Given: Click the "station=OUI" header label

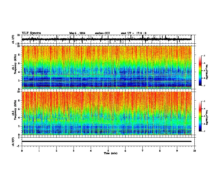Looking at the screenshot, I should tap(102, 33).
